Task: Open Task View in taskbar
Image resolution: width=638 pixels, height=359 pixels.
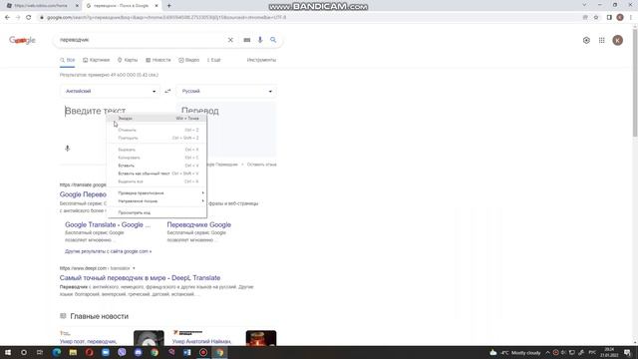Action: click(40, 352)
